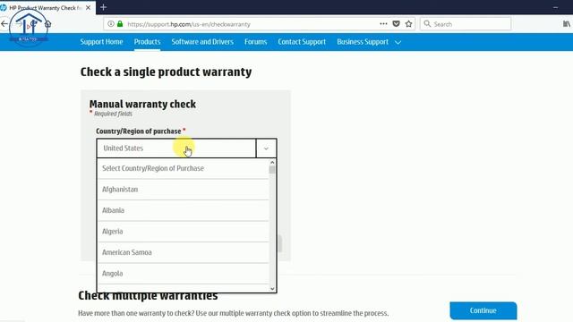This screenshot has height=322, width=573.
Task: Click the Continue button
Action: 483,310
